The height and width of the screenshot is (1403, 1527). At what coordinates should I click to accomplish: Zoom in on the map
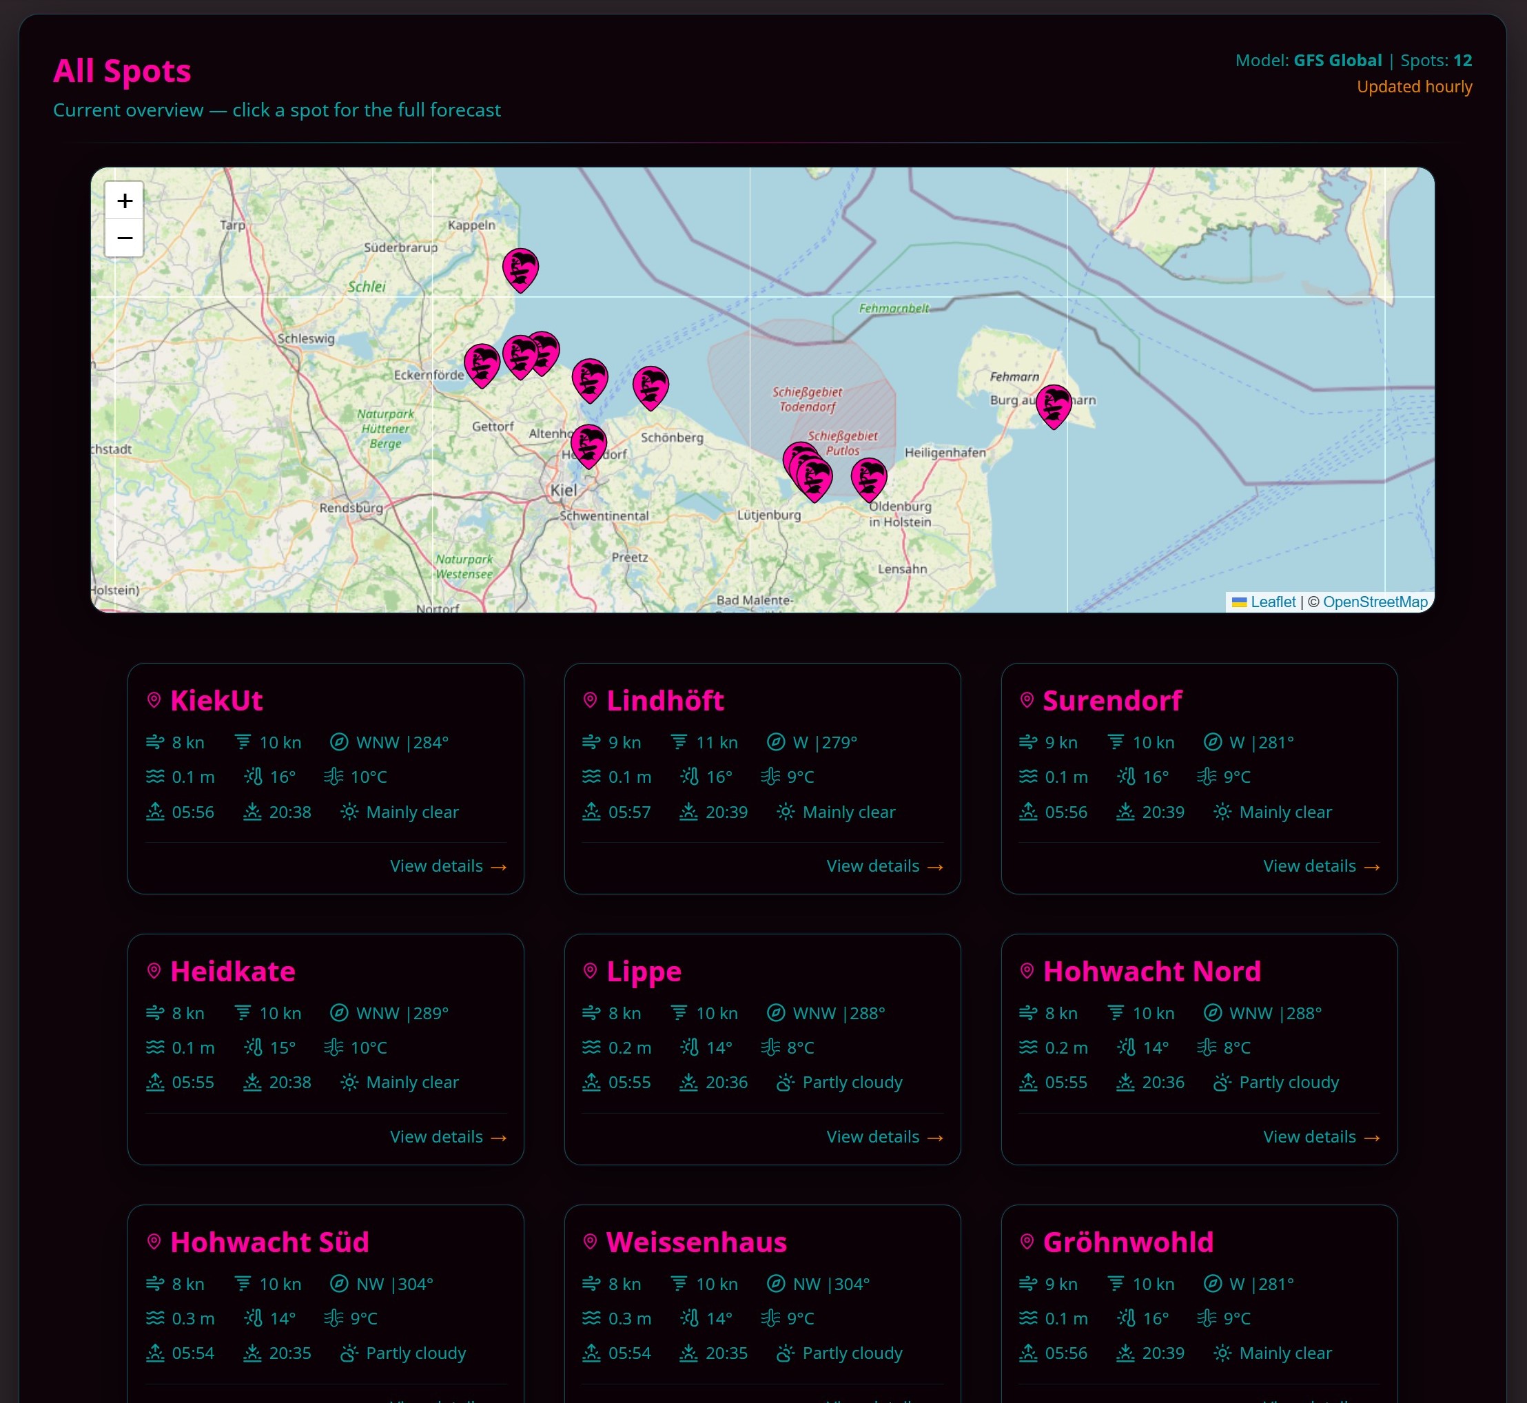tap(125, 201)
